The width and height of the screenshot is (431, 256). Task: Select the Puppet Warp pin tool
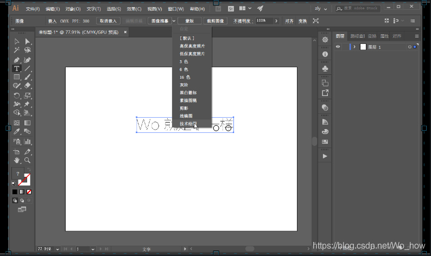coord(28,104)
